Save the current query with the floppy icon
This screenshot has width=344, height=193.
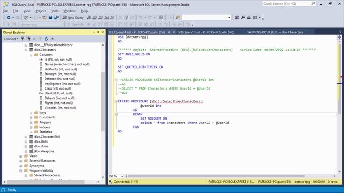pos(51,18)
